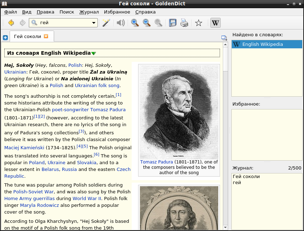Viewport: 304px width, 231px height.
Task: Open the second portrait engraving image
Action: tap(179, 208)
